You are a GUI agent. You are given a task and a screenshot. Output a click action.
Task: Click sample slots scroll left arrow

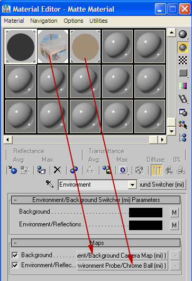[8, 140]
